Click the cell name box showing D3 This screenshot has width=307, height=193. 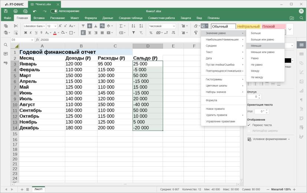pos(22,40)
